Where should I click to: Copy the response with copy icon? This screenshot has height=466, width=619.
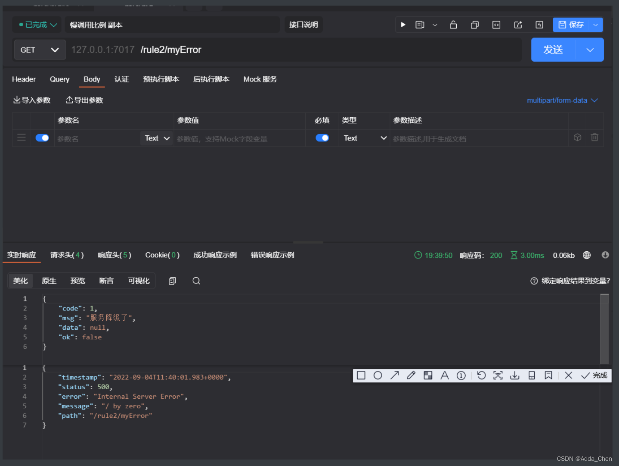[172, 281]
